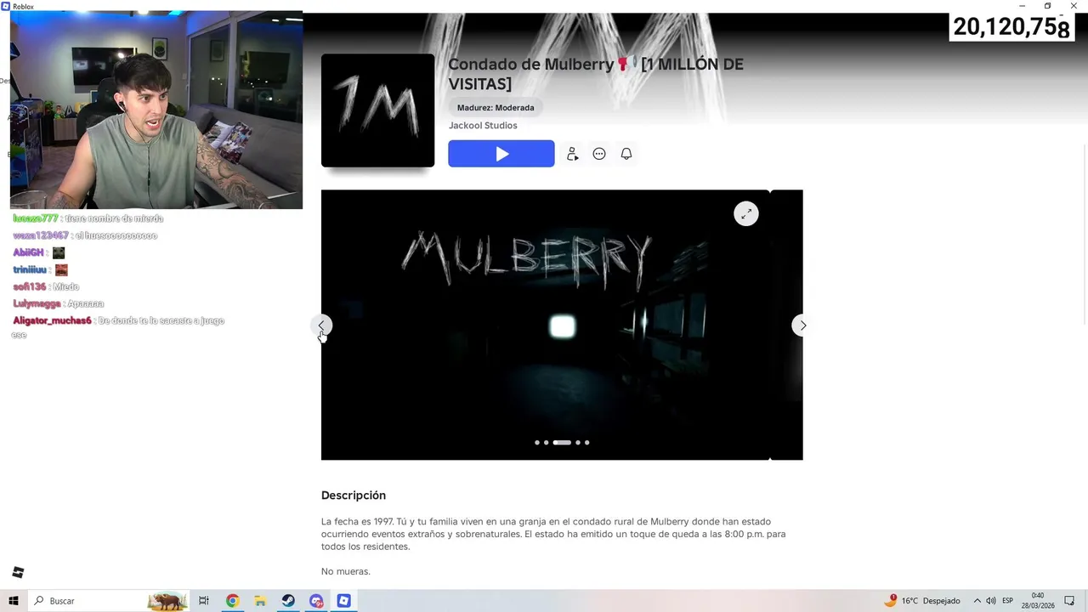Viewport: 1088px width, 612px height.
Task: Open the three-dots more options menu
Action: [599, 154]
